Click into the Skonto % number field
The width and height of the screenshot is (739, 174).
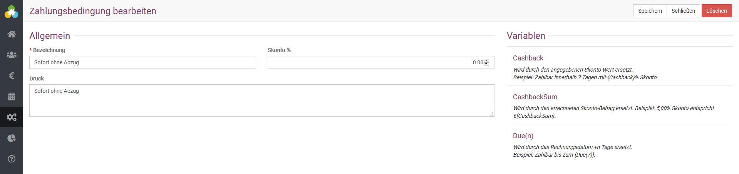pos(374,62)
